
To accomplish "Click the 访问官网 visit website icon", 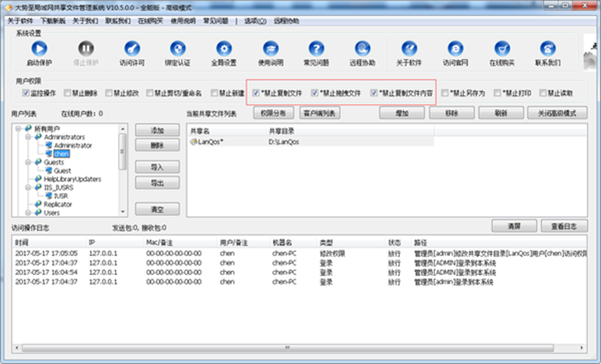I will point(455,49).
